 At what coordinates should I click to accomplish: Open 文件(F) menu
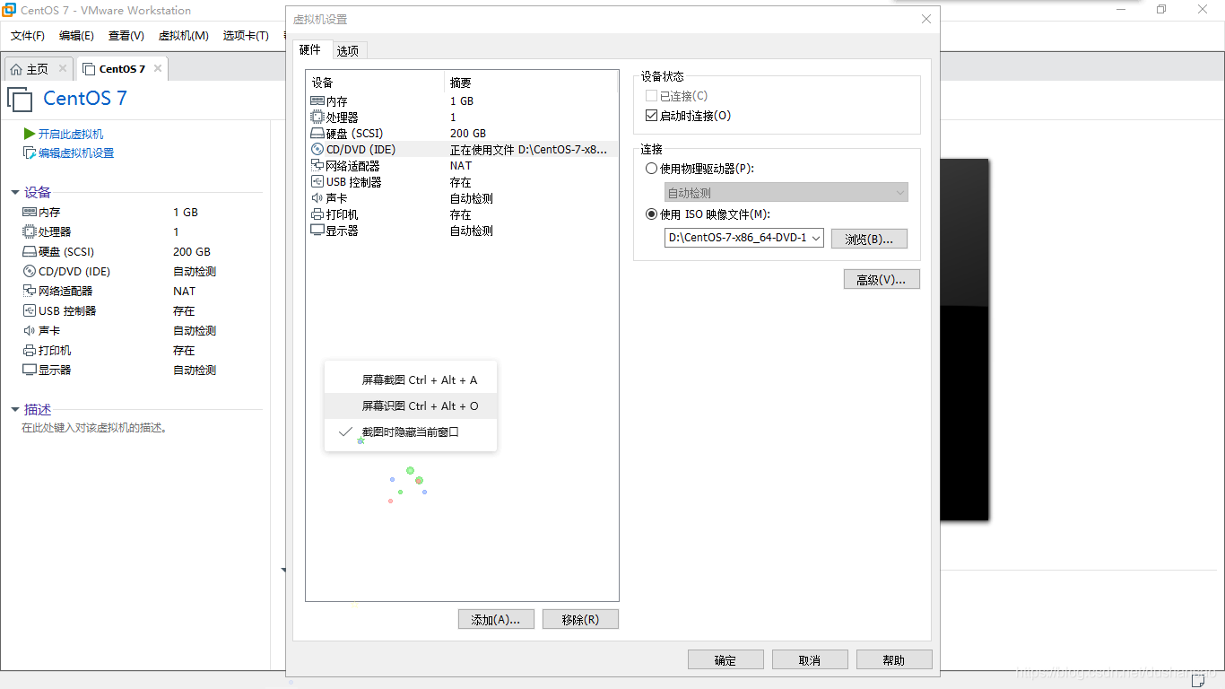point(28,36)
